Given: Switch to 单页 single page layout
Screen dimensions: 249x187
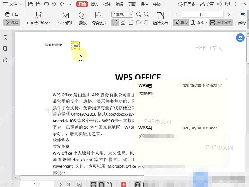Looking at the screenshot, I should coord(181,22).
